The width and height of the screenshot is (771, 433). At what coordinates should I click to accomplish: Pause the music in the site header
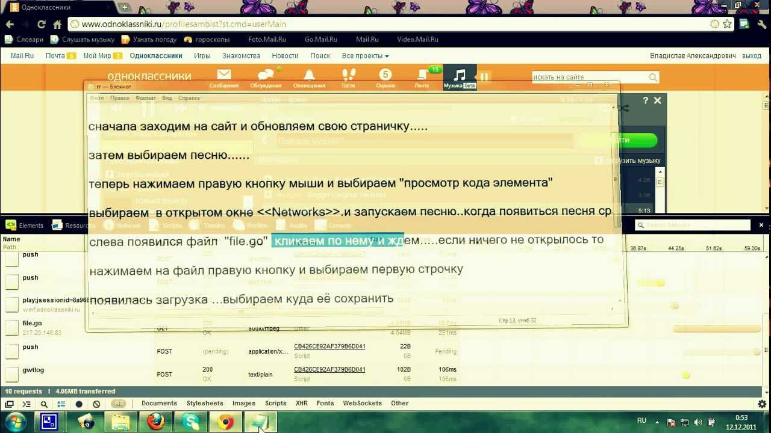[484, 76]
